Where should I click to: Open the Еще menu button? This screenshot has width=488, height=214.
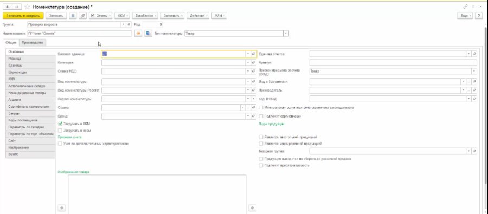tap(465, 16)
